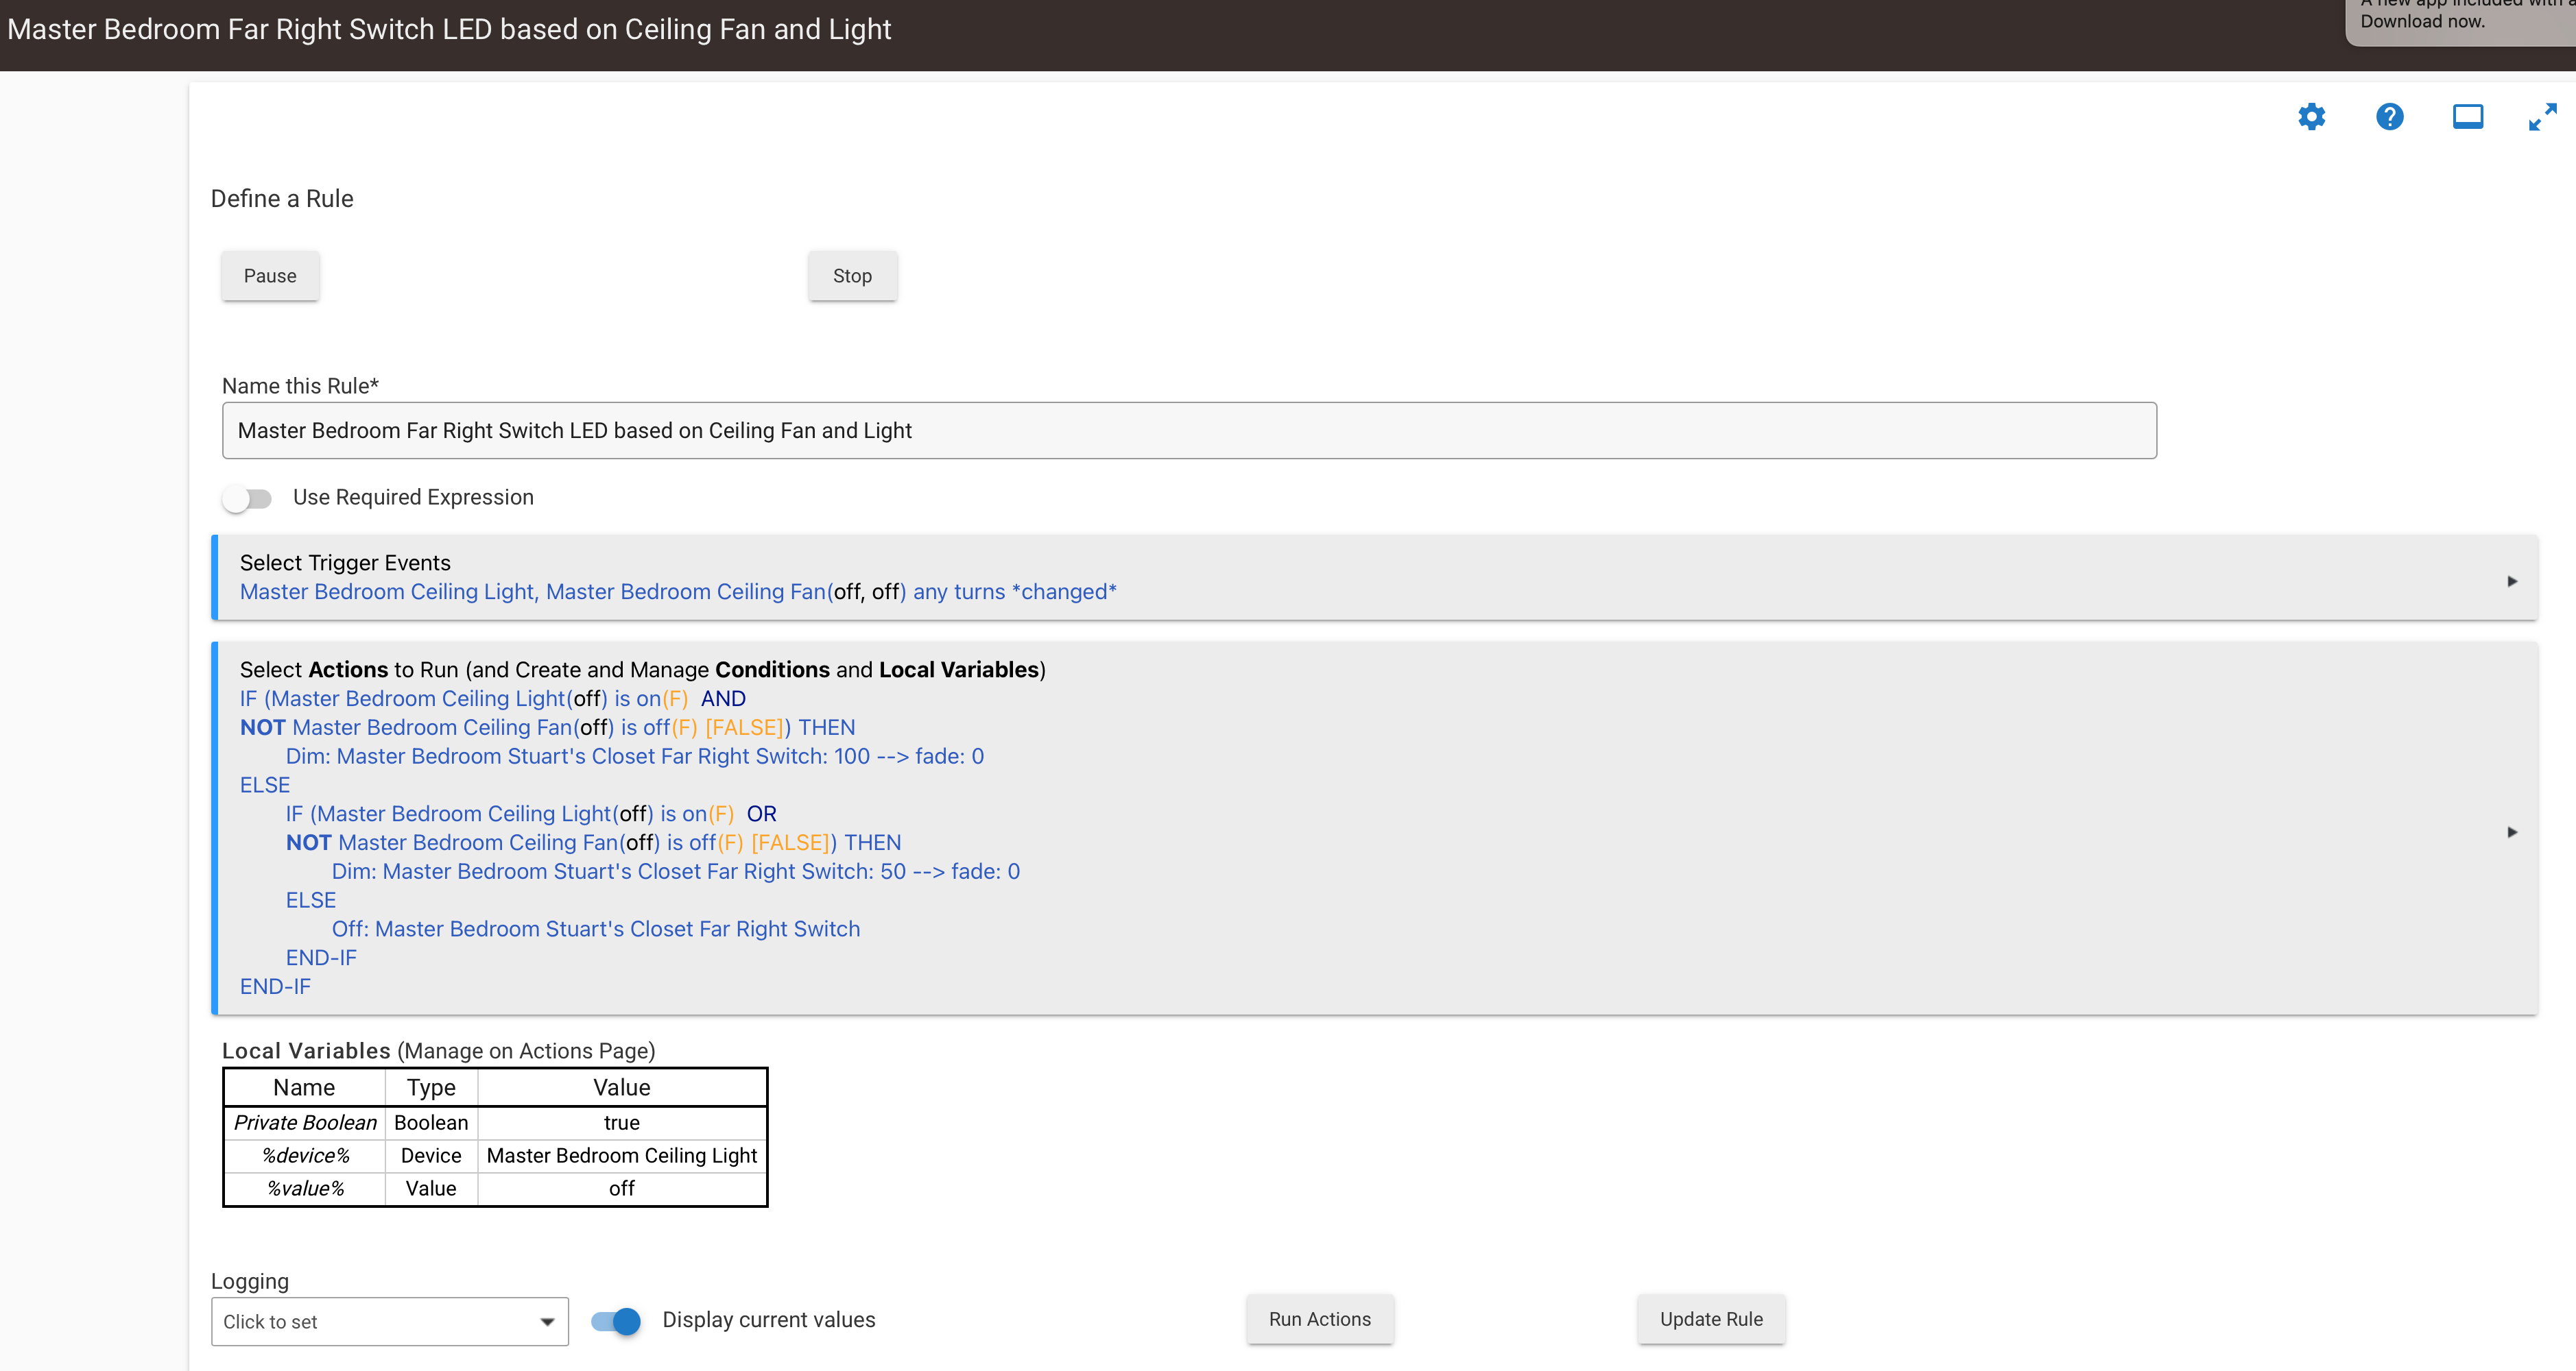Expand the Select Trigger Events arrow

[x=2512, y=581]
